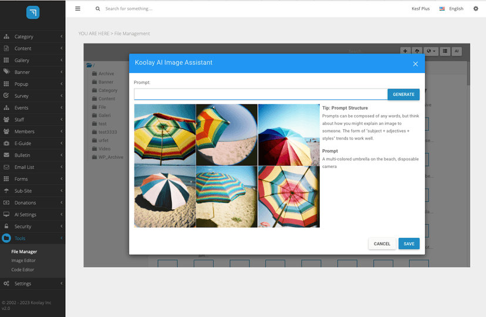Click the Members people icon
This screenshot has height=317, width=486.
(6, 131)
